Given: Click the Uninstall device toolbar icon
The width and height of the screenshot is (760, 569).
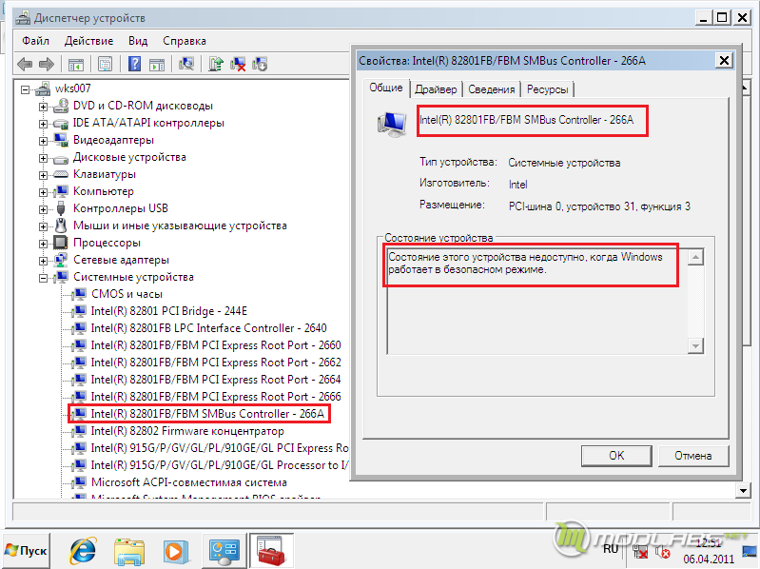Looking at the screenshot, I should click(x=260, y=64).
